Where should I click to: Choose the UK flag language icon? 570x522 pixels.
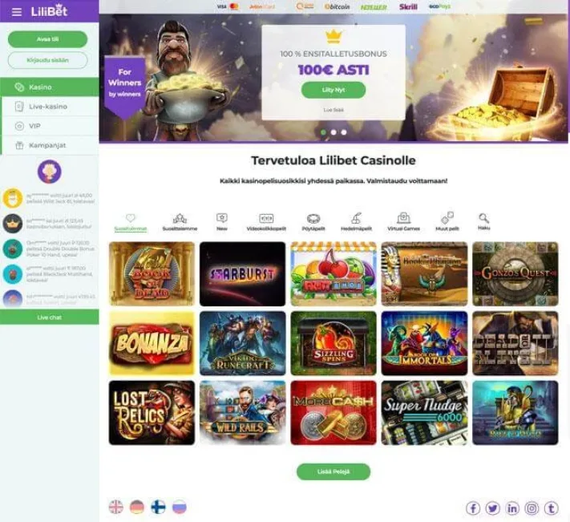click(116, 507)
